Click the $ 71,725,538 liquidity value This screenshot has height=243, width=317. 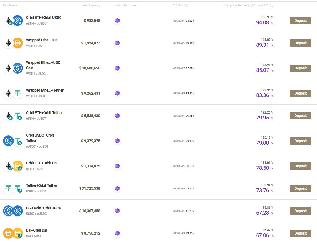click(90, 188)
